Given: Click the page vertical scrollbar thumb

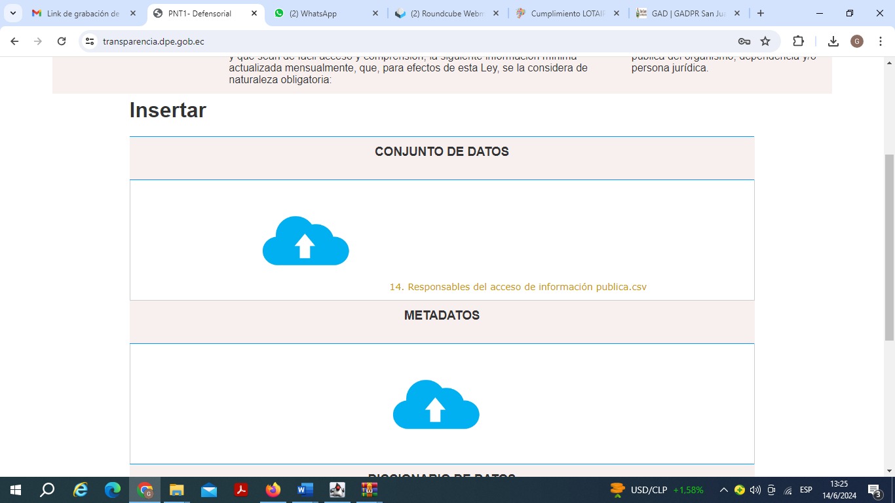Looking at the screenshot, I should point(889,248).
